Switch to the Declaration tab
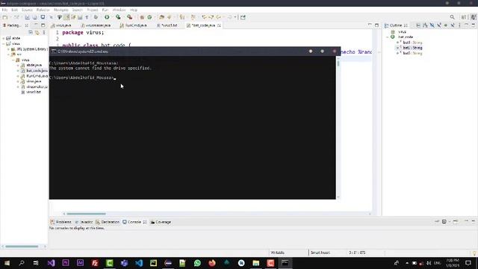Image resolution: width=478 pixels, height=269 pixels. click(x=108, y=222)
